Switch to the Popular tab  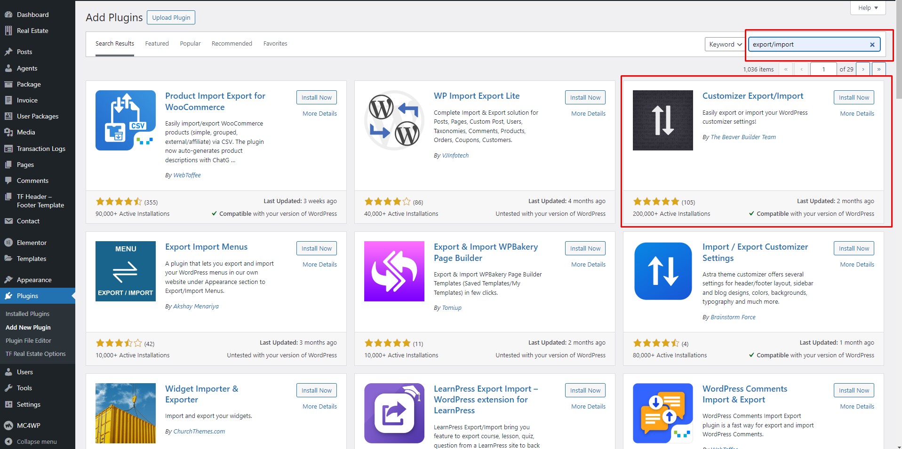point(190,43)
